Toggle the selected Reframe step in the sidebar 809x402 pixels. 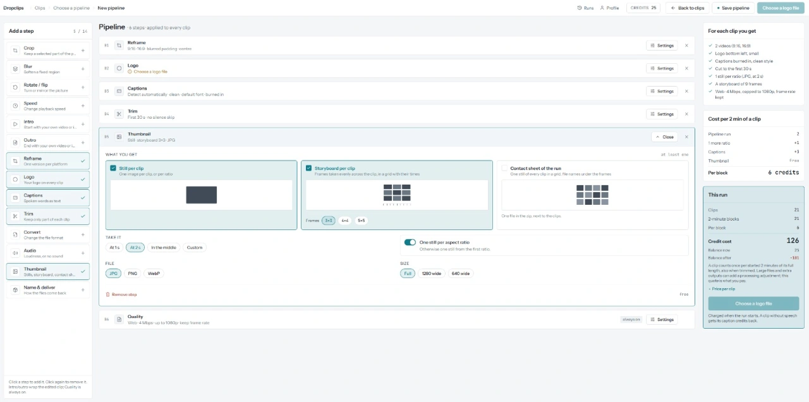coord(48,161)
